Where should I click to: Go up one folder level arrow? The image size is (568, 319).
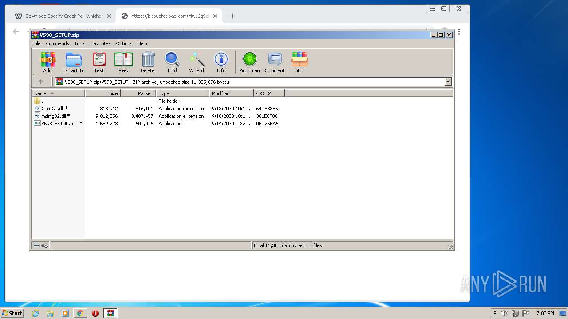click(41, 82)
